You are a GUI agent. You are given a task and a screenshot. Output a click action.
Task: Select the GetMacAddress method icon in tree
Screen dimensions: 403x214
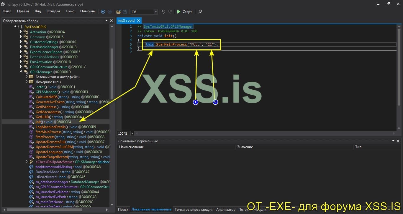coord(32,112)
